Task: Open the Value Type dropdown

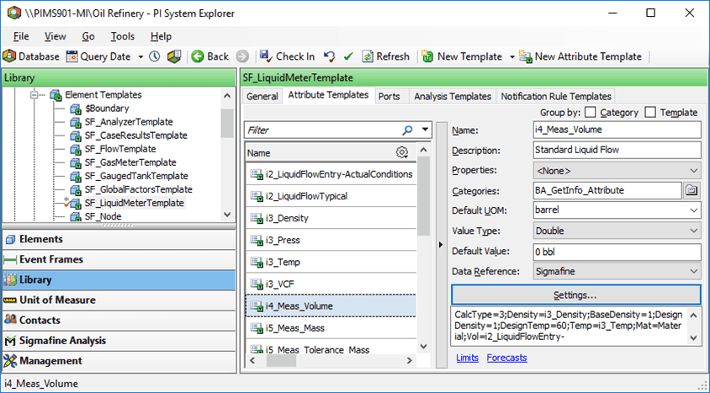Action: [x=617, y=231]
